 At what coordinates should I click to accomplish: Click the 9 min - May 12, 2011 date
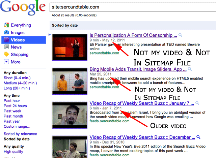coord(107,40)
